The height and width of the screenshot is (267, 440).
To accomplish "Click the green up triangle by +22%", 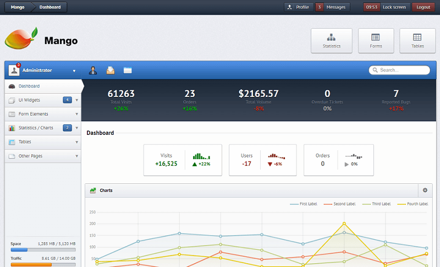I will pyautogui.click(x=195, y=164).
